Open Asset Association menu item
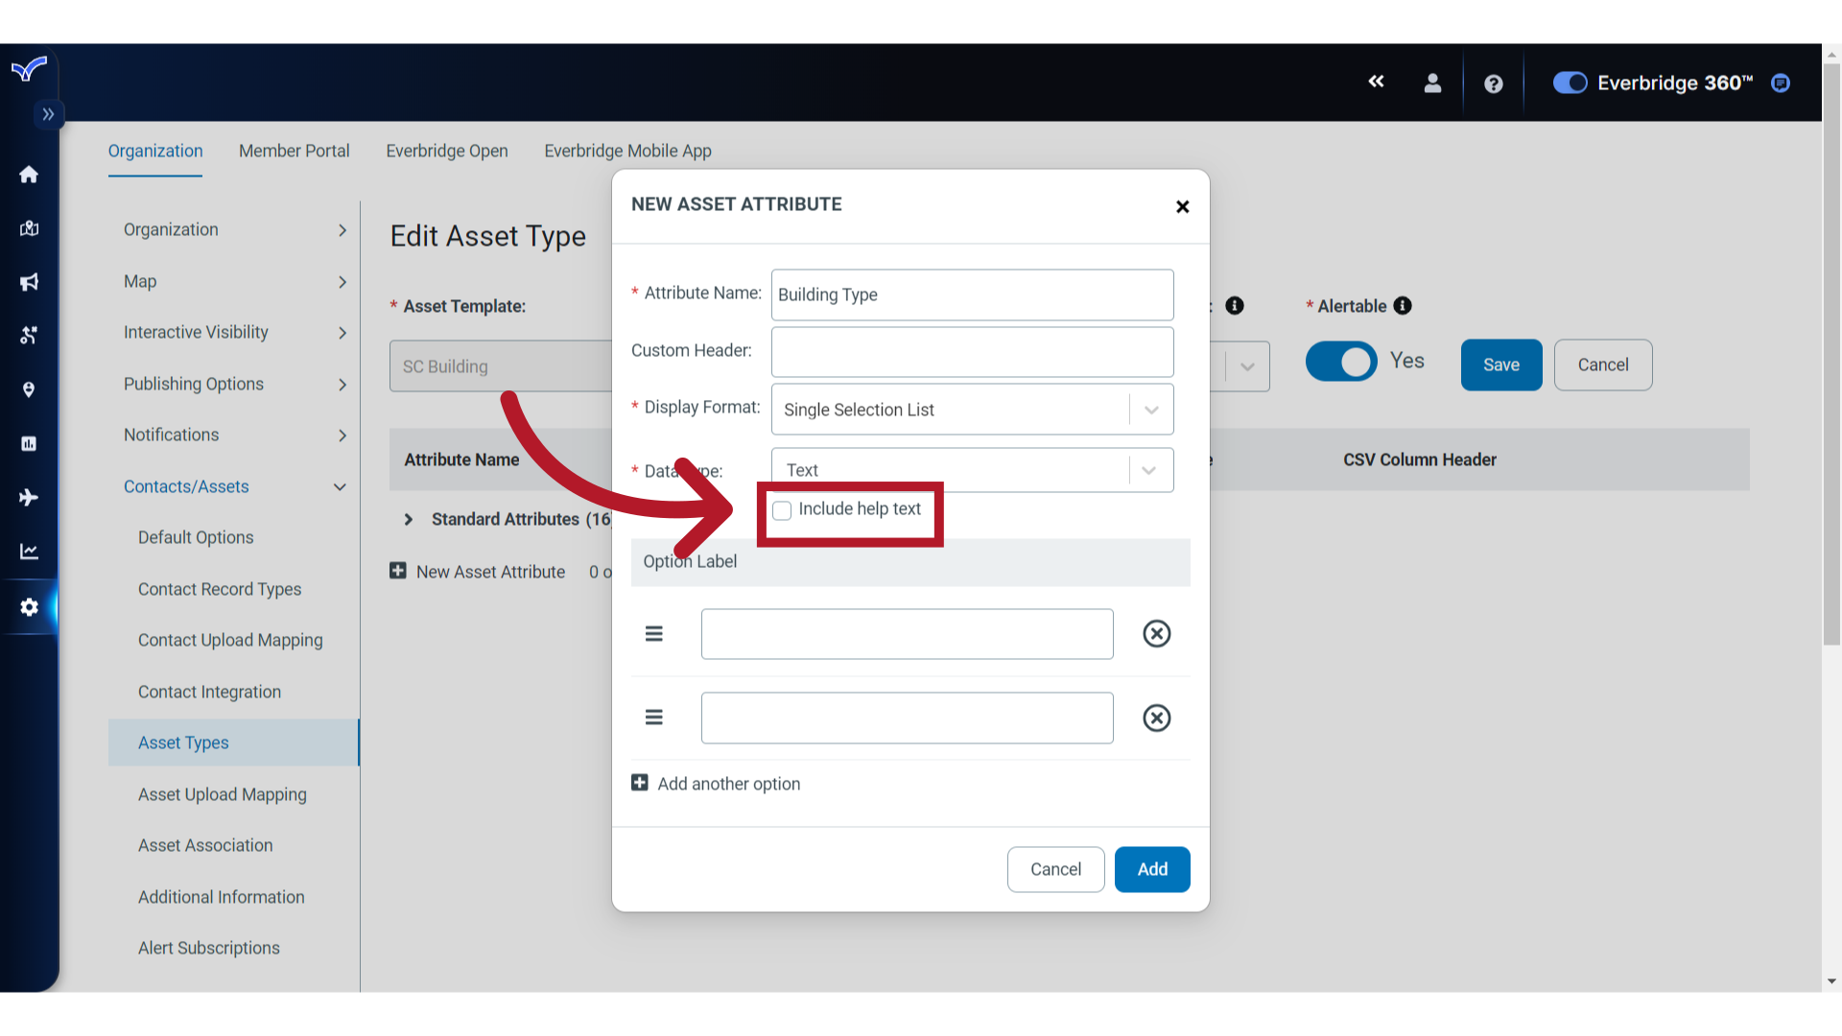This screenshot has width=1842, height=1036. tap(205, 845)
